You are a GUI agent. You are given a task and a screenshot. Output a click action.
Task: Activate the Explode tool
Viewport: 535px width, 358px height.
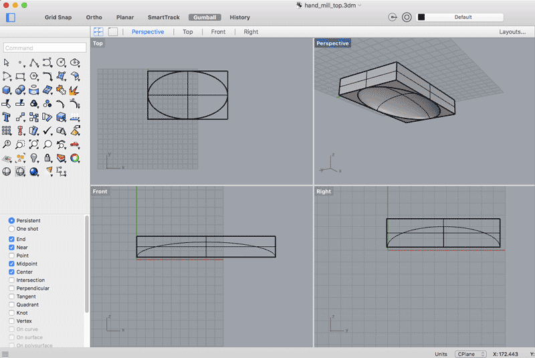(x=74, y=90)
